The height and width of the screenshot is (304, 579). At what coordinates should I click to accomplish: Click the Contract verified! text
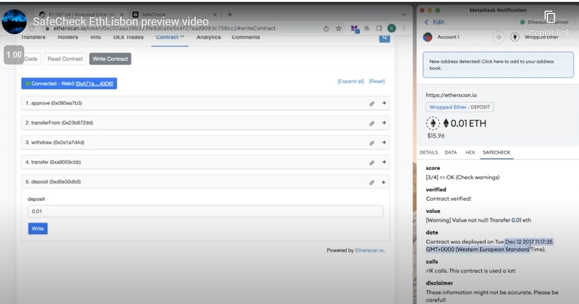pos(448,199)
